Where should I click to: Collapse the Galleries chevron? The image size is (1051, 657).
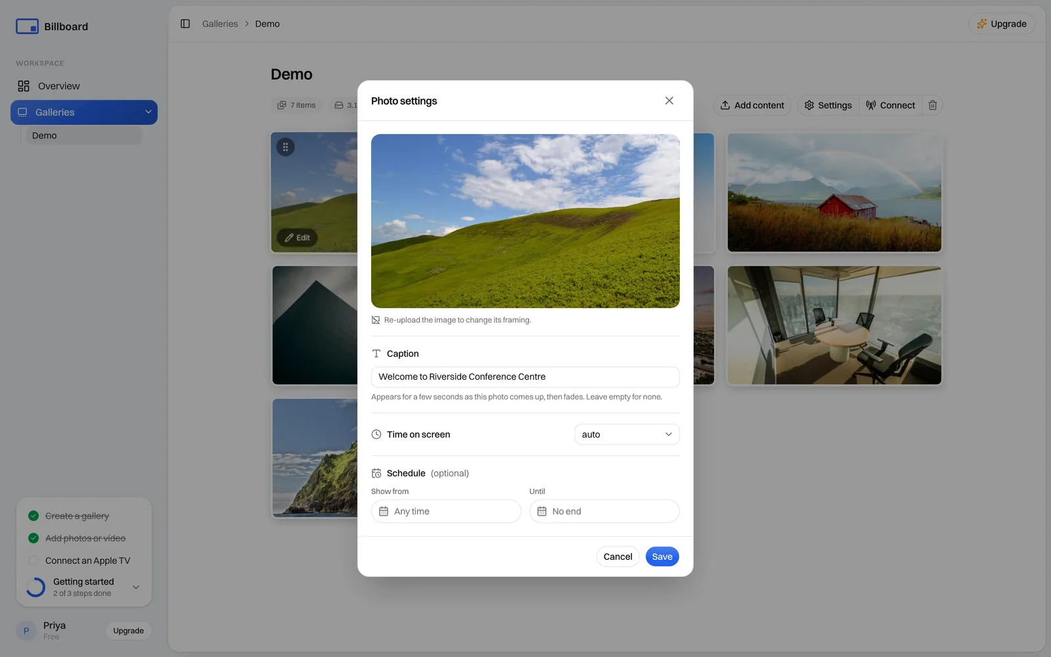148,112
